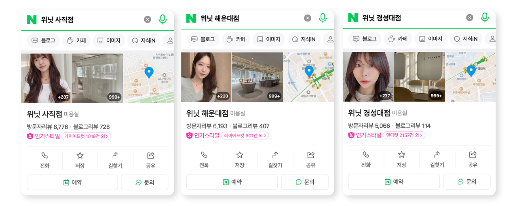
Task: Call 위닛 사직점 with the 전화 icon
Action: click(44, 160)
